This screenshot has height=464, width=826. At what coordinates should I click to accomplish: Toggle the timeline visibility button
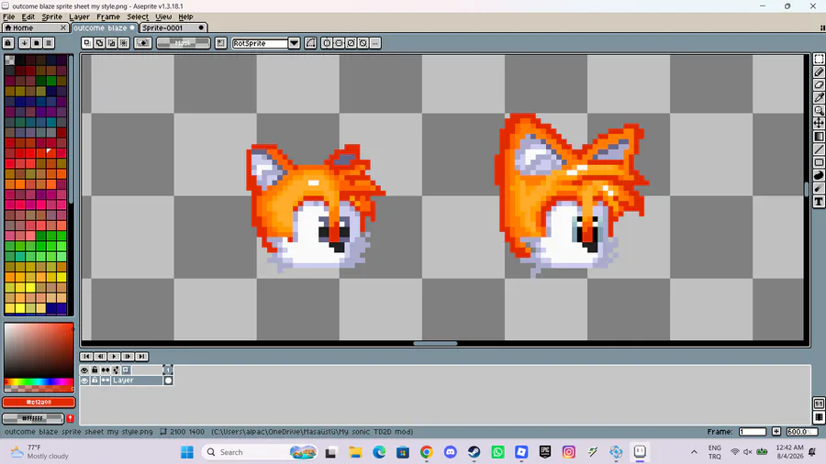(819, 417)
